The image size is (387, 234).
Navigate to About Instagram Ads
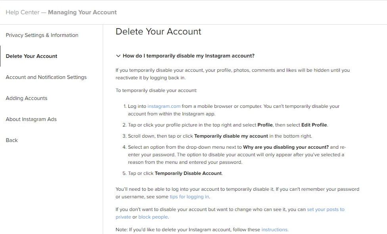point(31,119)
